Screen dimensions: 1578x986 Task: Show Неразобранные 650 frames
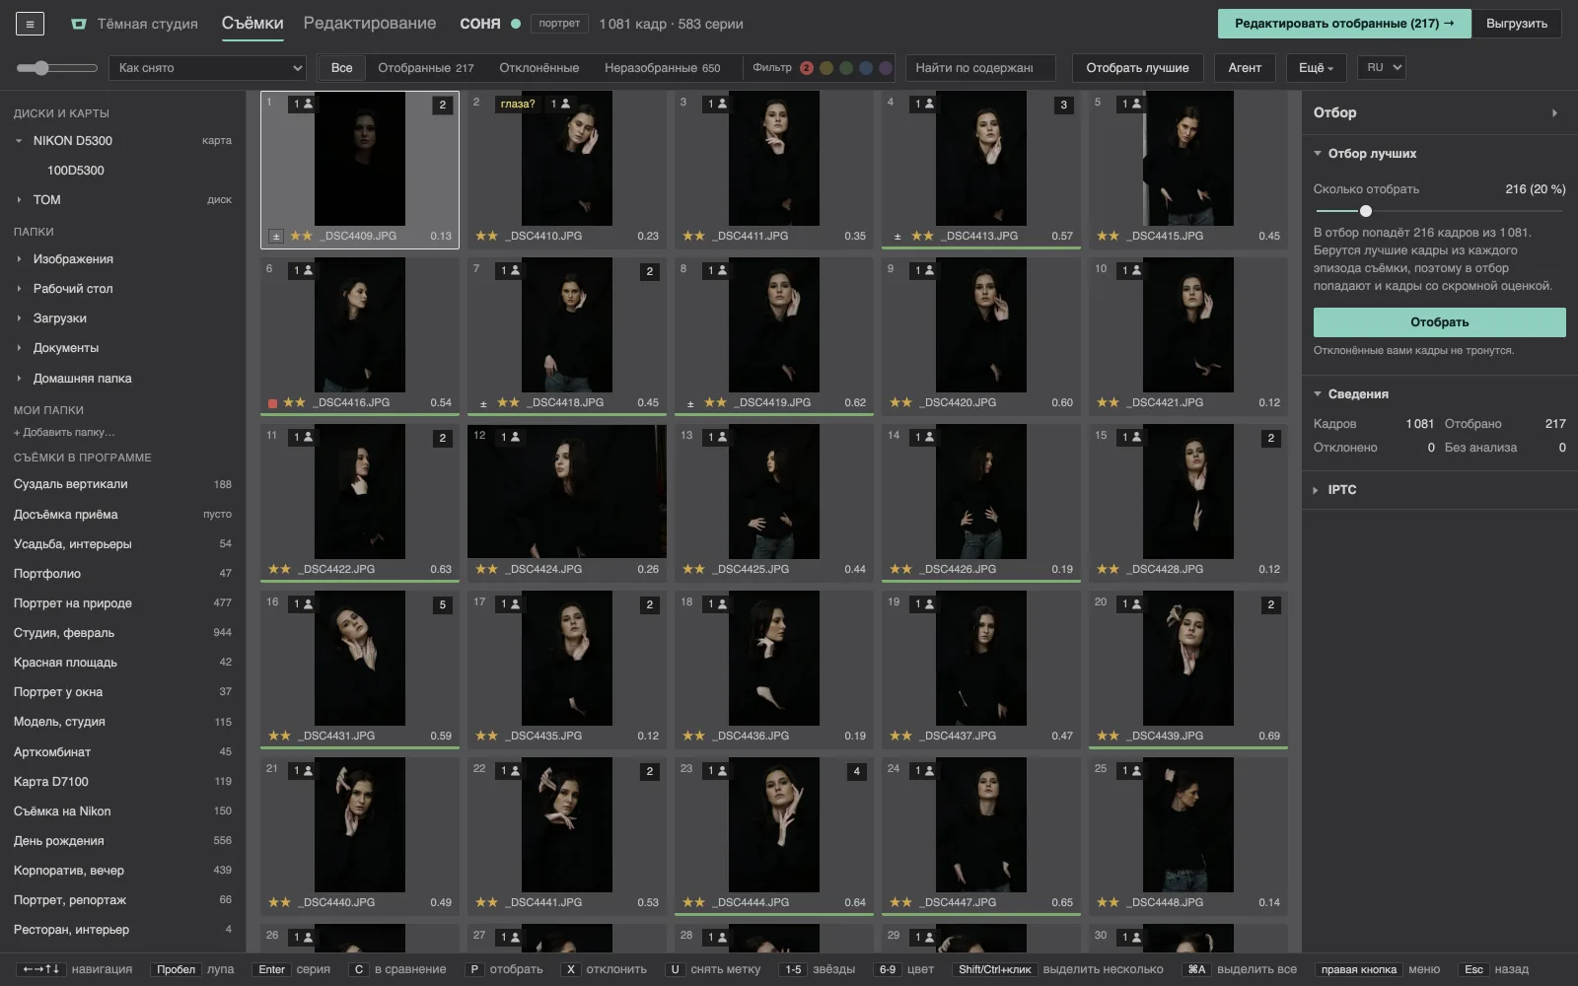click(663, 68)
